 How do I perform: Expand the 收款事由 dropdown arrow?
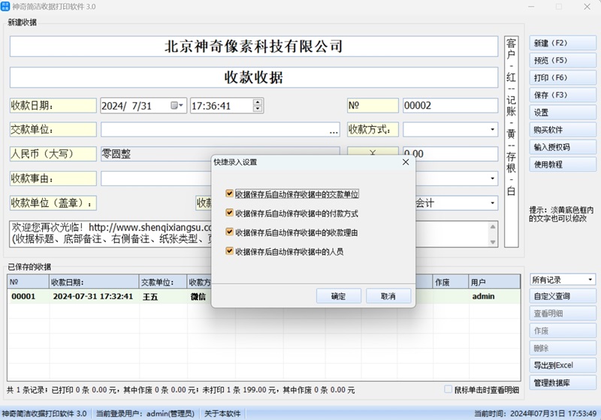492,178
